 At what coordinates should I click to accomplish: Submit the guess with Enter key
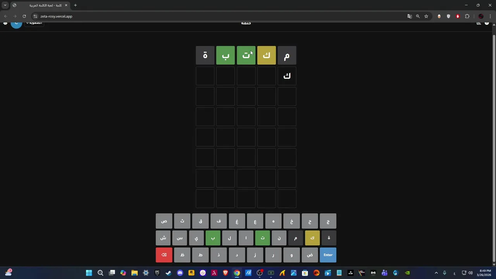328,255
